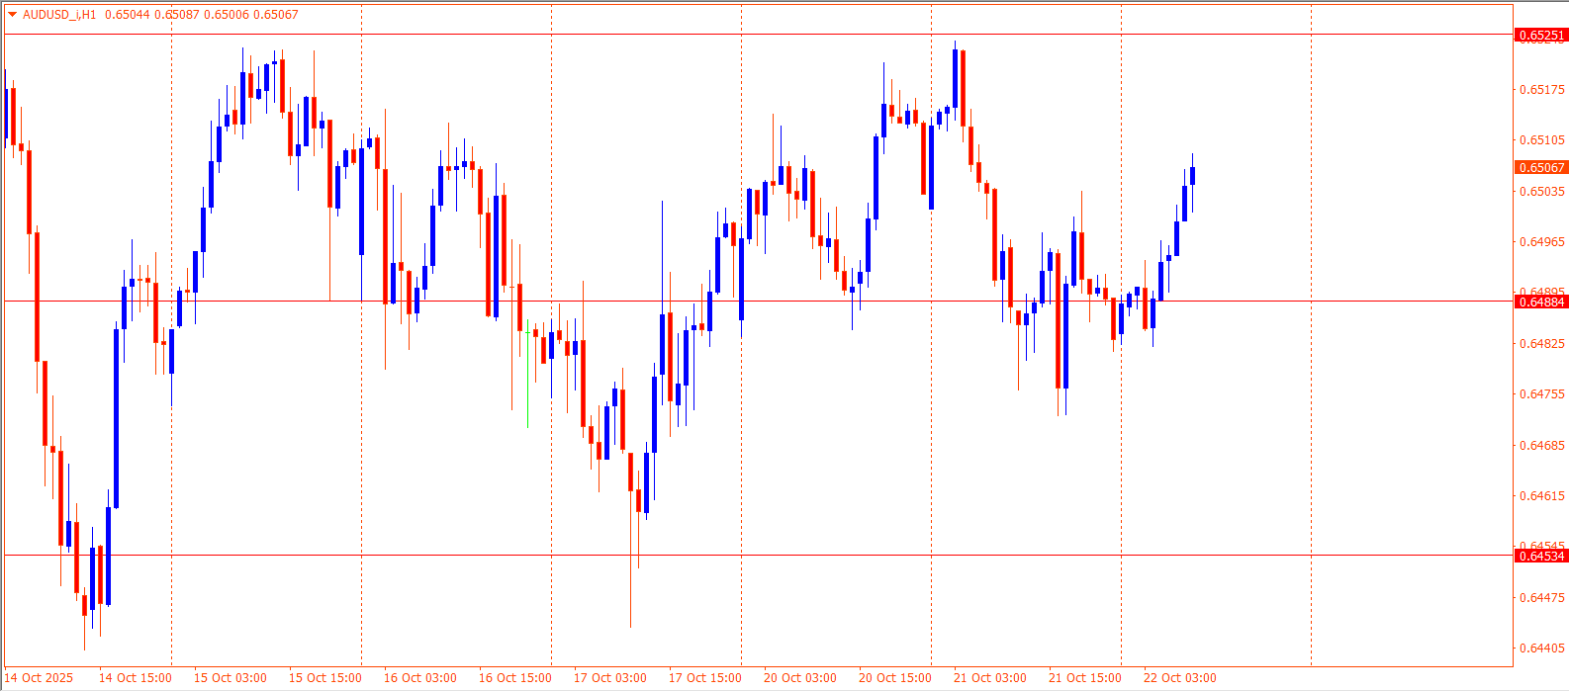Click the 0.65175 price scale value
Viewport: 1569px width, 692px height.
[1541, 90]
